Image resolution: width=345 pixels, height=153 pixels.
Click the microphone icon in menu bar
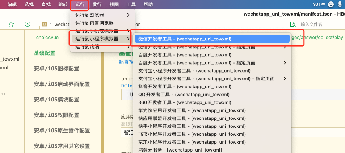tap(340, 4)
